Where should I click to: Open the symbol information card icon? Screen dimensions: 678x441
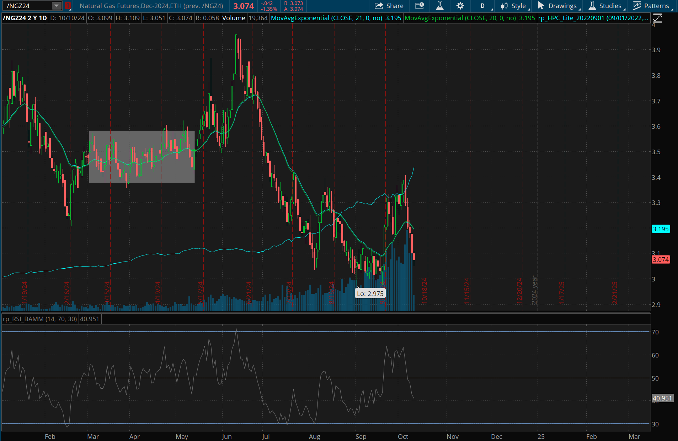click(x=420, y=6)
